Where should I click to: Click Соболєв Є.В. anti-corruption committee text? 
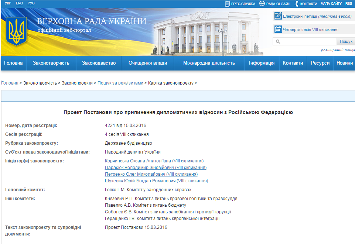tap(168, 212)
